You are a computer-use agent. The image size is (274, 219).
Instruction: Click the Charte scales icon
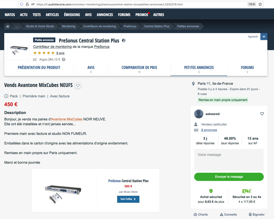click(x=195, y=214)
